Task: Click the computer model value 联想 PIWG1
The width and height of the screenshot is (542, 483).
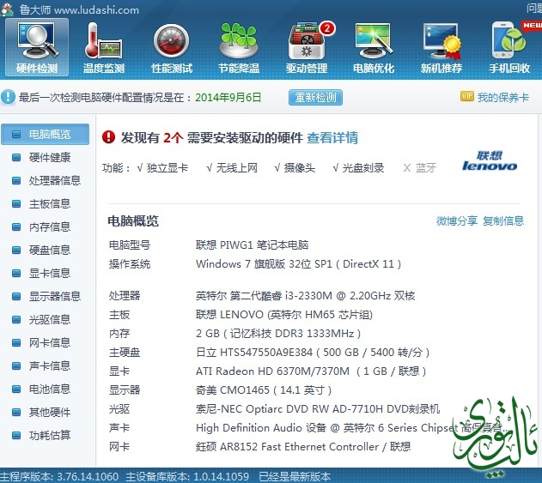Action: pos(252,245)
